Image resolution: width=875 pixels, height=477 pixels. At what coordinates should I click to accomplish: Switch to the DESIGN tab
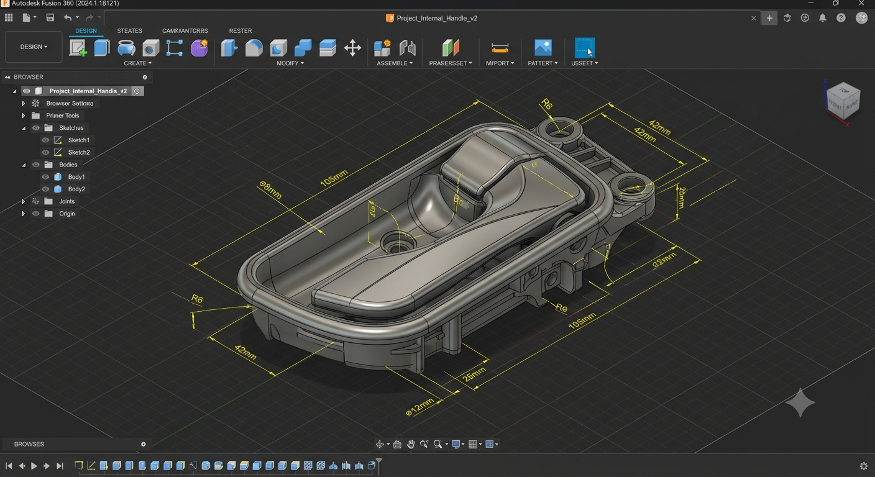[x=86, y=31]
